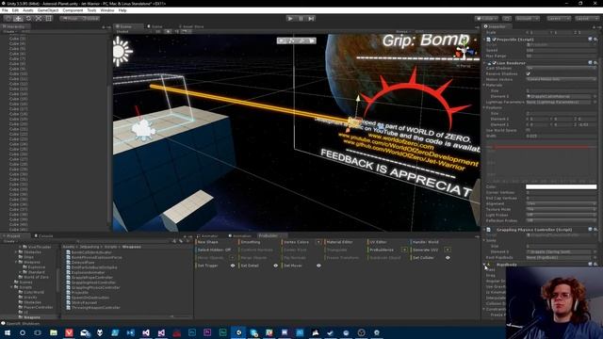This screenshot has height=339, width=603.
Task: Toggle visibility eye for Set Mover
Action: 318,266
